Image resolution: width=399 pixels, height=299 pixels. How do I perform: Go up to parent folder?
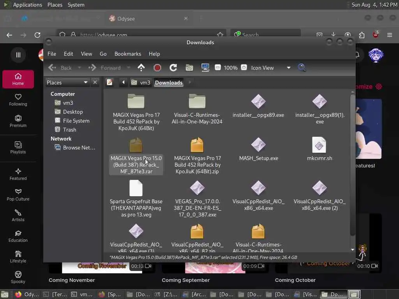click(x=141, y=68)
